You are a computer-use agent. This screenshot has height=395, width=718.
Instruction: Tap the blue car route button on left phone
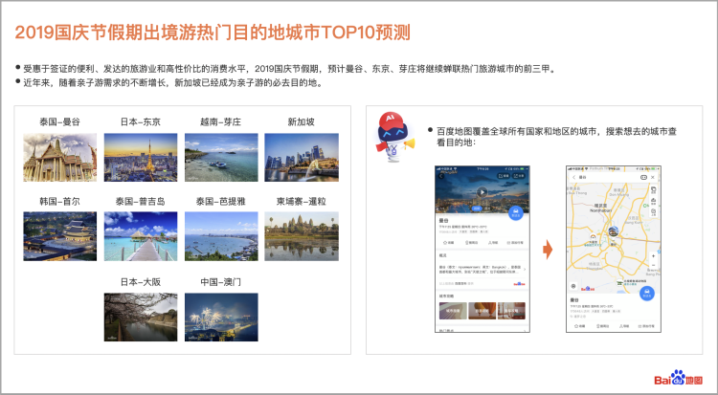tap(515, 212)
